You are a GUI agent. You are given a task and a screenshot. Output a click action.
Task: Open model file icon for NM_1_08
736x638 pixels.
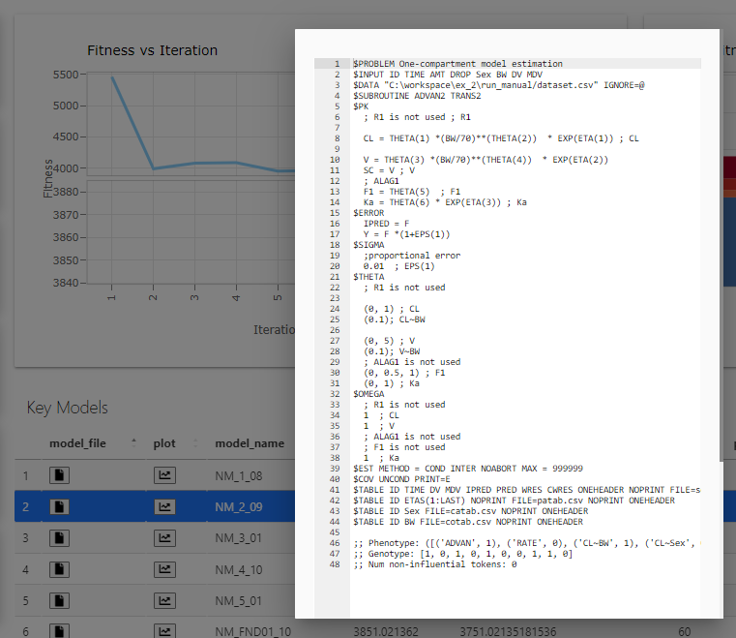tap(59, 475)
